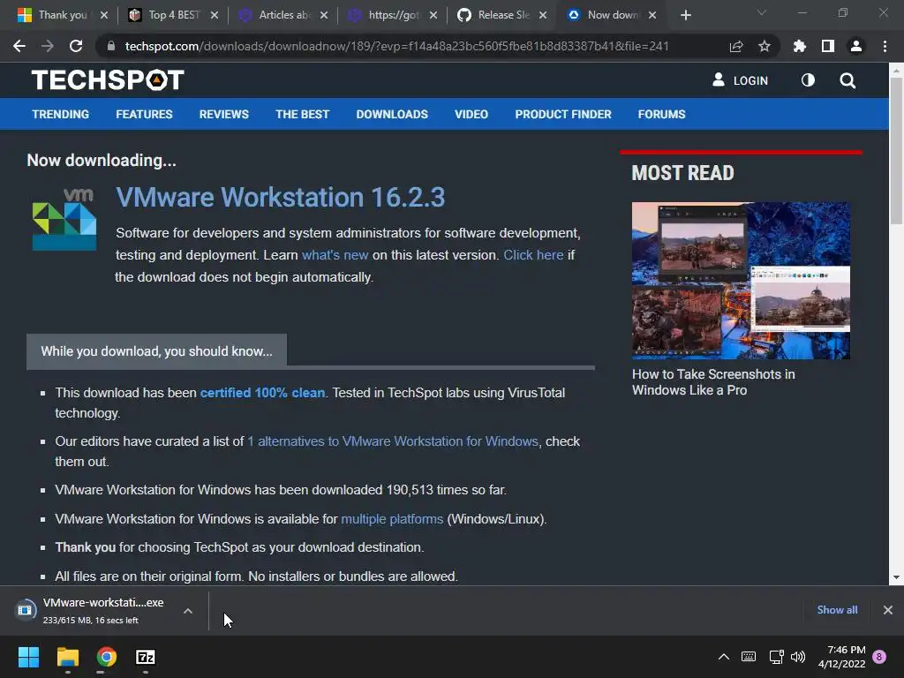Open the 'certified 100% clean' link
The height and width of the screenshot is (678, 904).
262,393
